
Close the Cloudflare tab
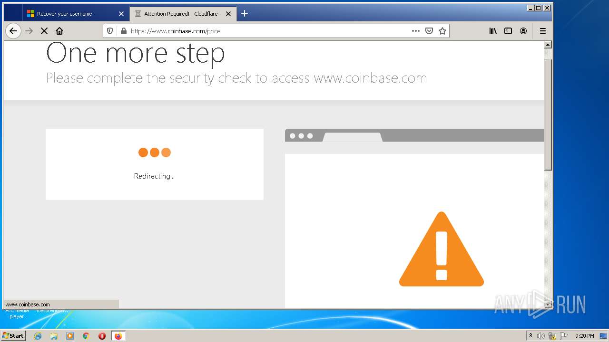click(228, 14)
